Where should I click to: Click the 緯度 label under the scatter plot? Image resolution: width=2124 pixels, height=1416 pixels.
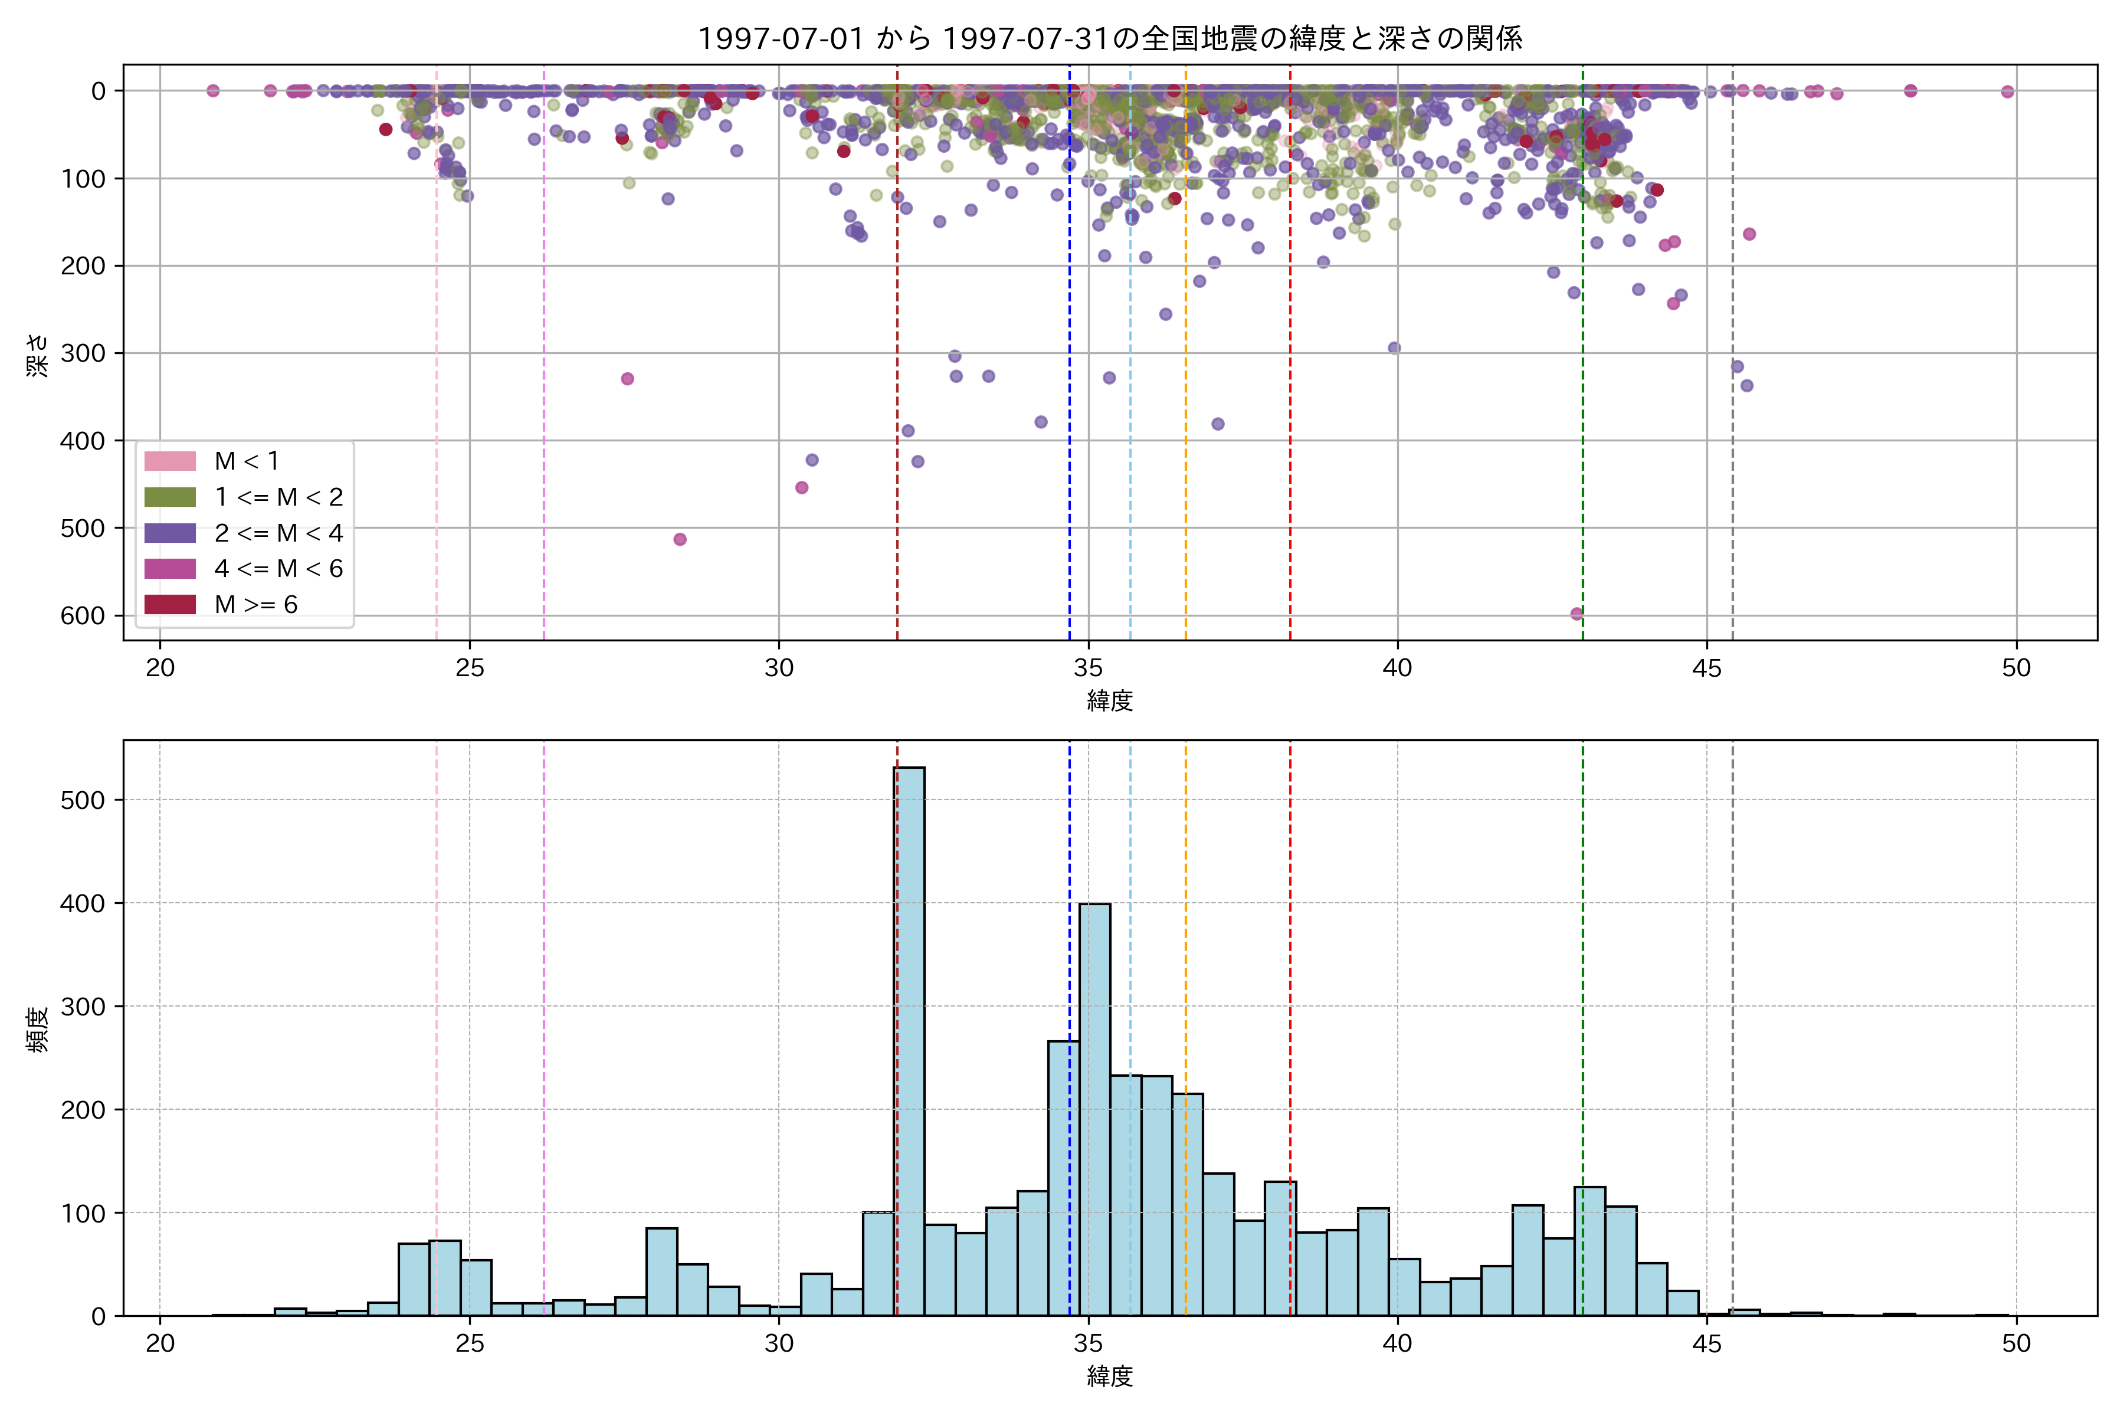pos(1110,701)
